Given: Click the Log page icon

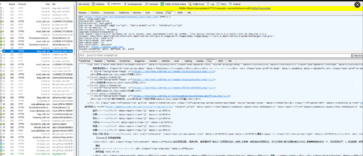Looking at the screenshot, I should click(x=208, y=4).
